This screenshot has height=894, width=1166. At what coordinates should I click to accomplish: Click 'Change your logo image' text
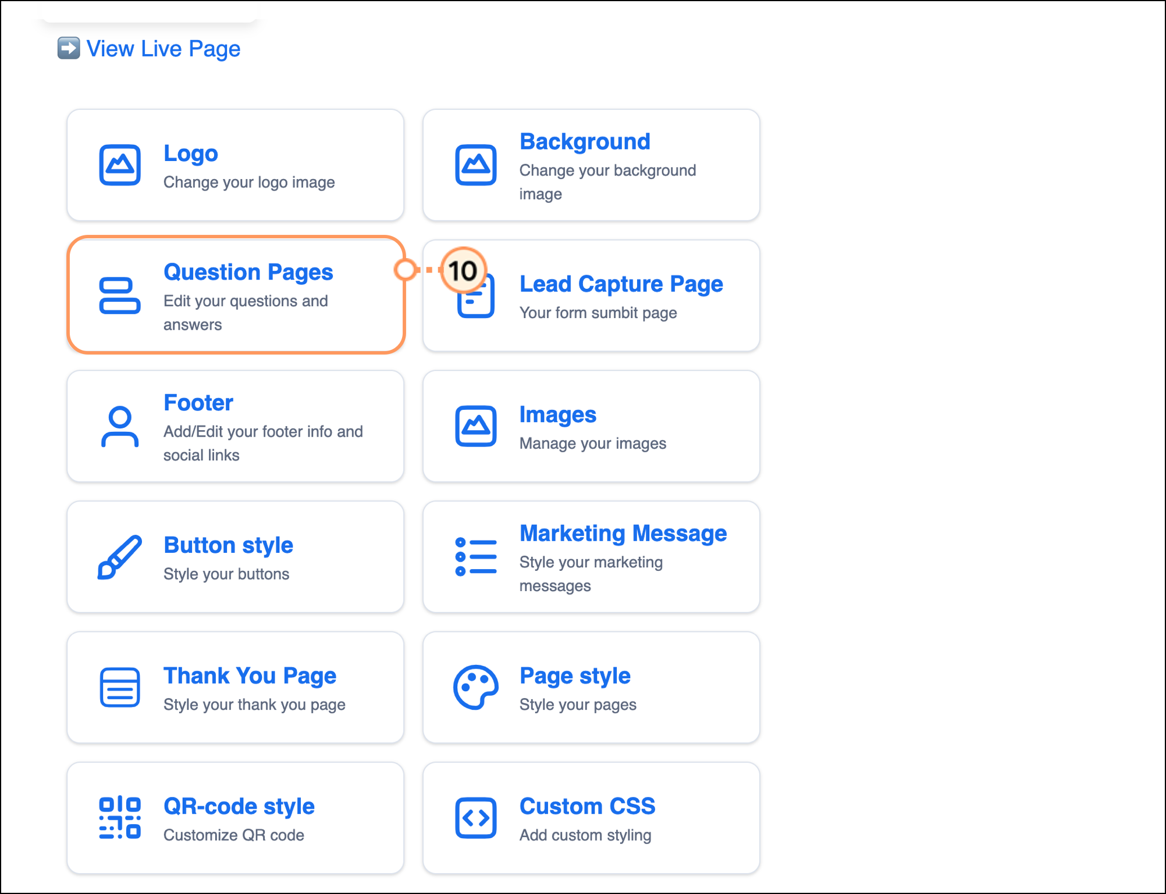click(249, 183)
